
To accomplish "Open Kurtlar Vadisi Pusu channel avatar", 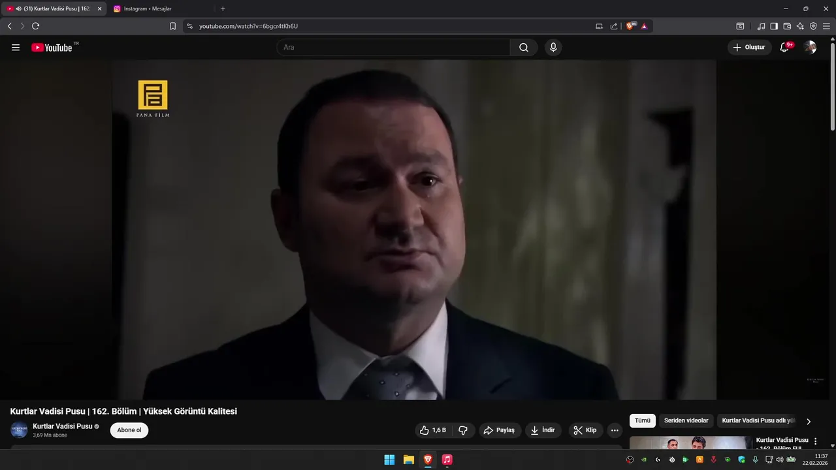I will click(19, 430).
